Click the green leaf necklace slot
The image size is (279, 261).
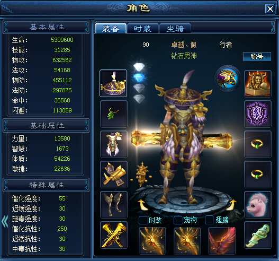pyautogui.click(x=114, y=114)
